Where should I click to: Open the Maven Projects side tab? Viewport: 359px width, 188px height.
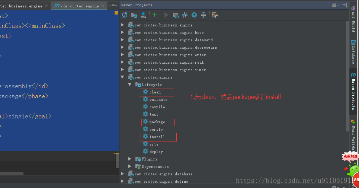(353, 92)
